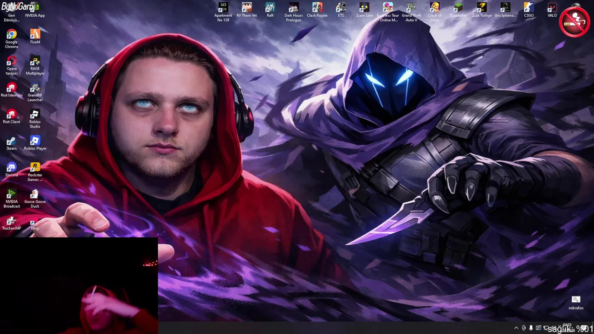Select the CSGO desktop shortcut

(x=529, y=10)
